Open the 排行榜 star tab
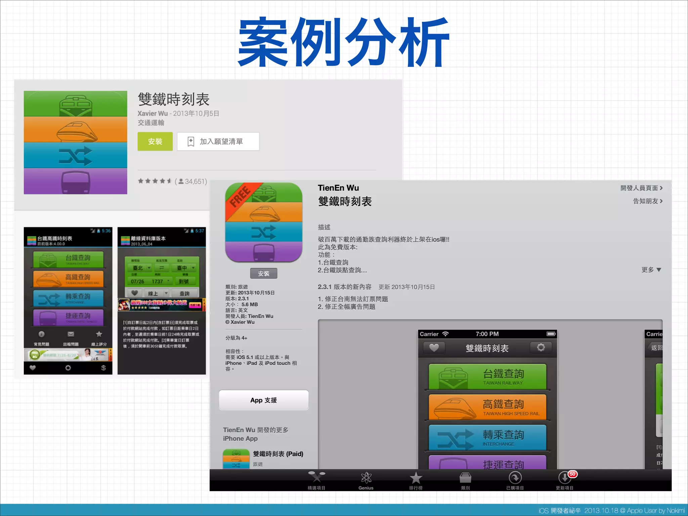Viewport: 688px width, 516px height. pos(416,478)
